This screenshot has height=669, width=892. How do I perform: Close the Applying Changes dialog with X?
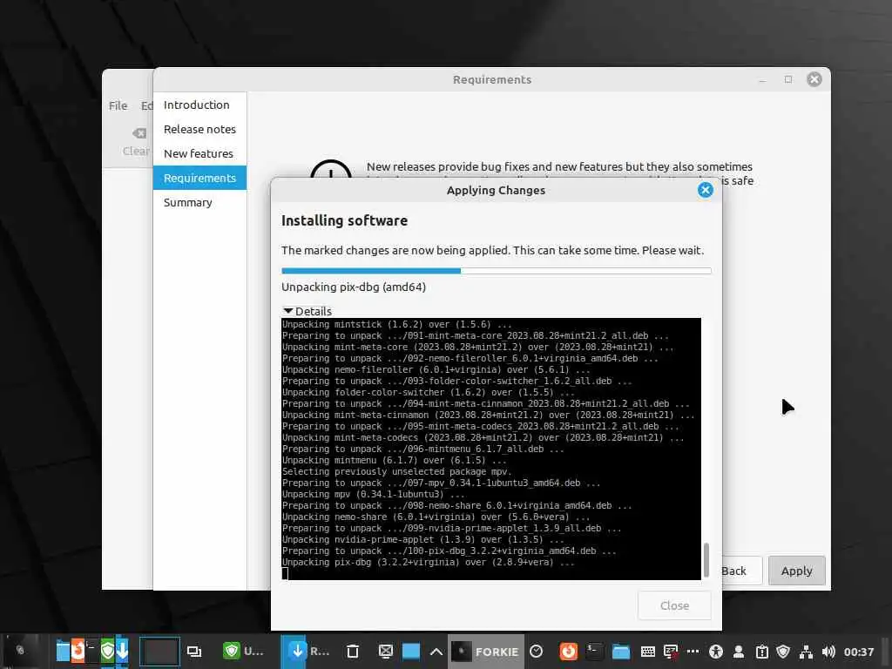705,190
